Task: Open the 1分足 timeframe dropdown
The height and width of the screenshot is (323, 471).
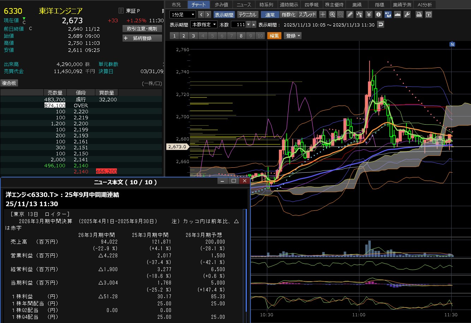Action: point(183,14)
